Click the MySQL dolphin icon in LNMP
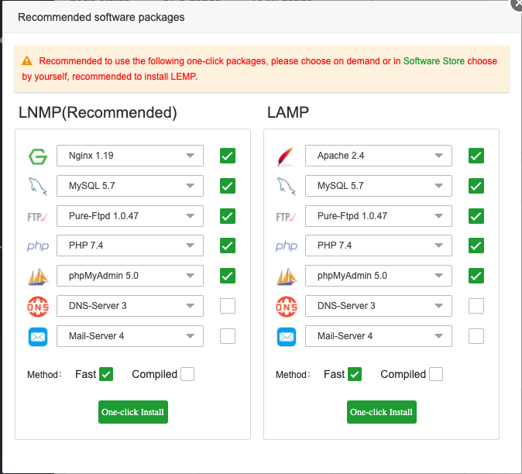This screenshot has width=522, height=474. coord(37,186)
